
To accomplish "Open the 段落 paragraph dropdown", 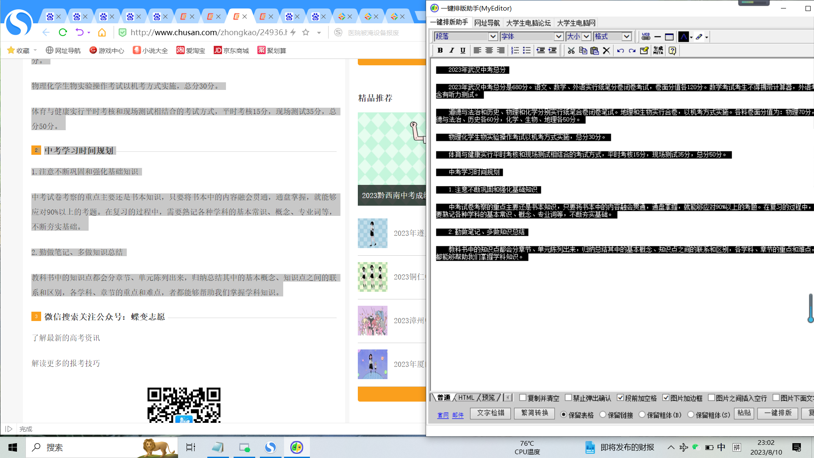I will 492,37.
